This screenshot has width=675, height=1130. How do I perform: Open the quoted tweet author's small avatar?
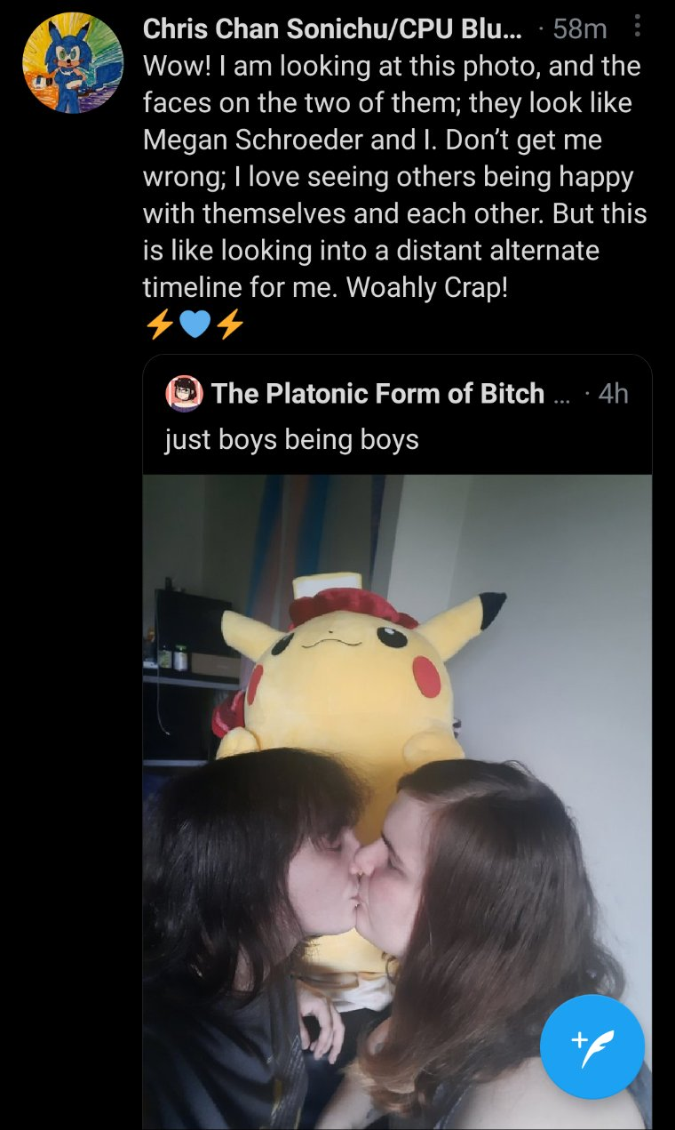click(184, 394)
